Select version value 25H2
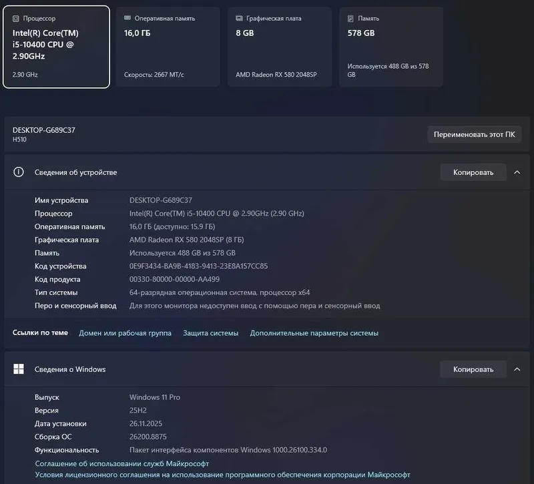The image size is (534, 484). (x=138, y=411)
